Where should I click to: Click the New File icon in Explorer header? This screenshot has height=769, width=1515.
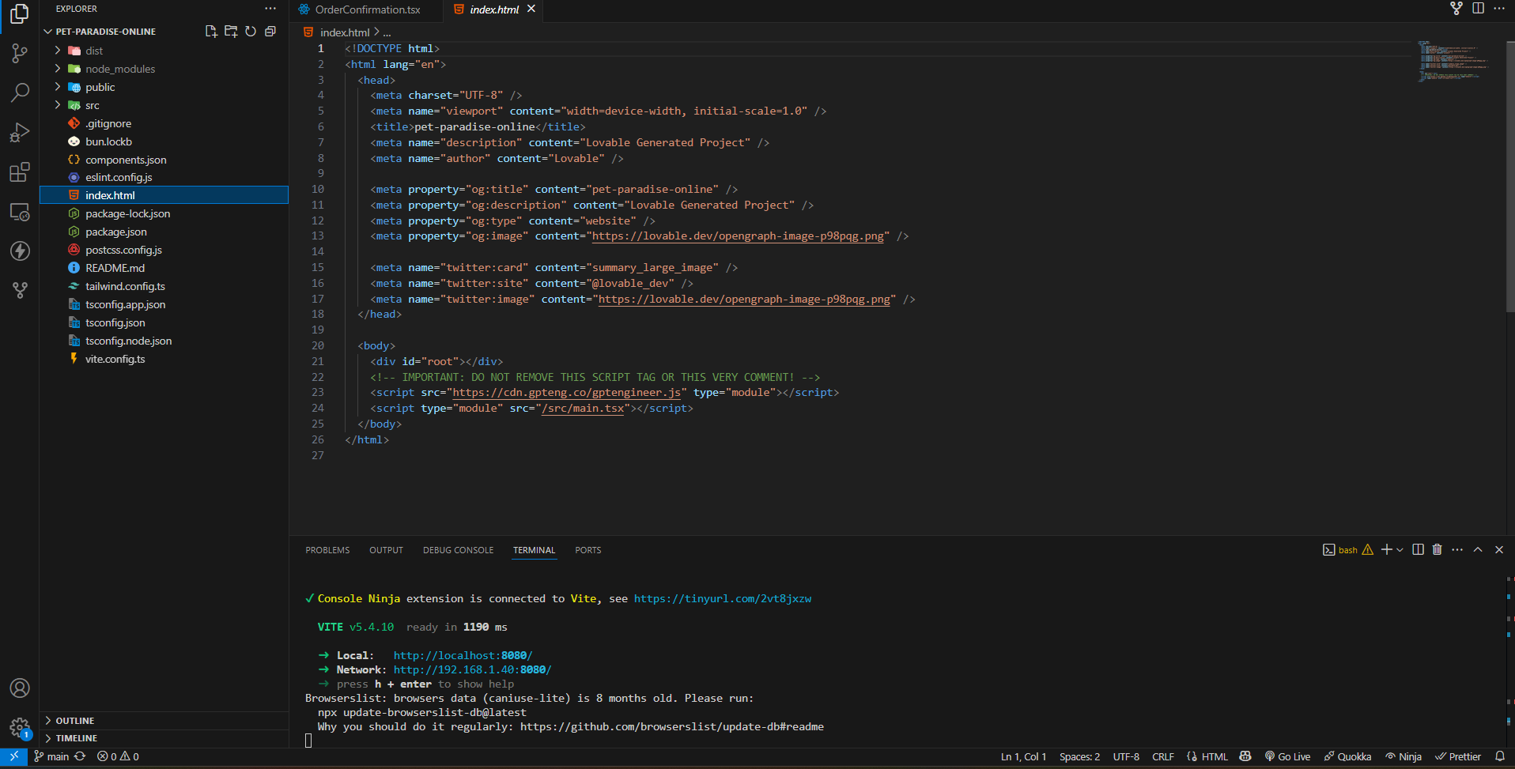211,32
